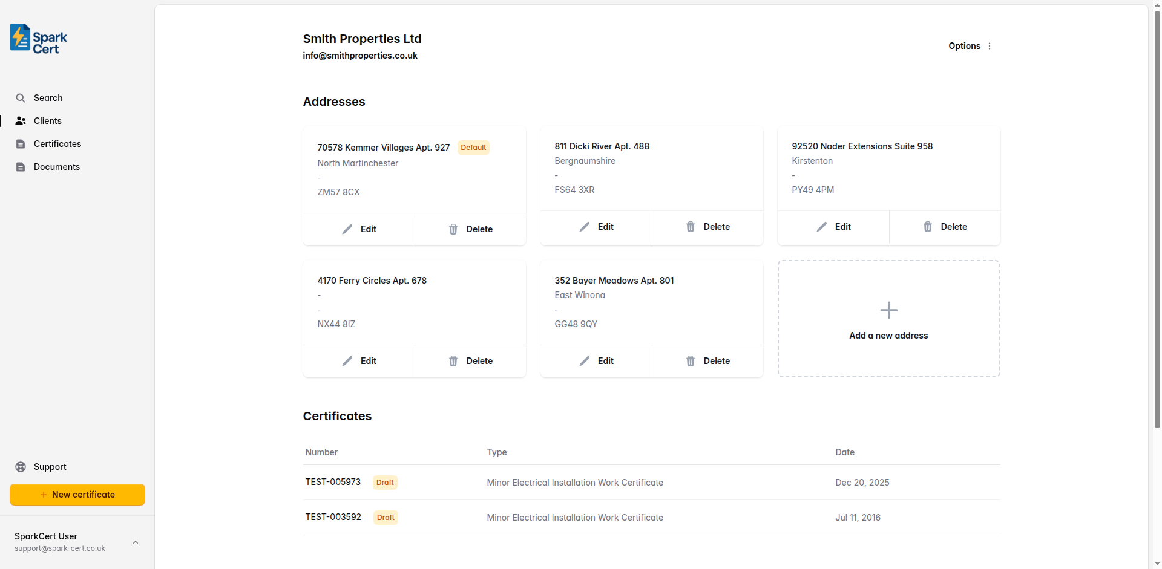The height and width of the screenshot is (569, 1162).
Task: Open the Clients menu entry
Action: 47,120
